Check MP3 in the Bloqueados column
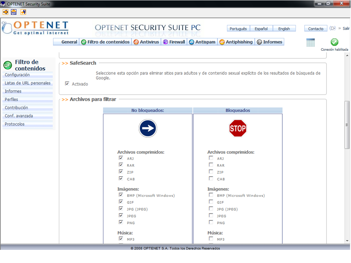The height and width of the screenshot is (263, 351). click(x=211, y=239)
